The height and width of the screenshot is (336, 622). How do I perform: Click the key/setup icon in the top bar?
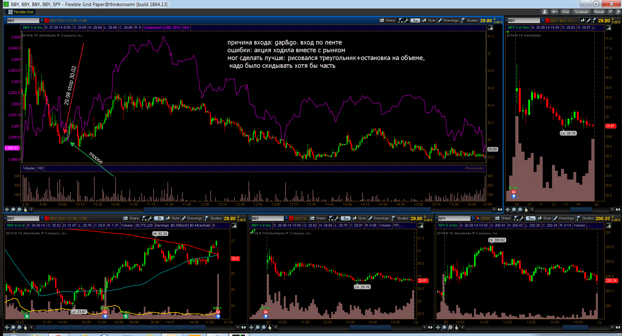pos(554,12)
